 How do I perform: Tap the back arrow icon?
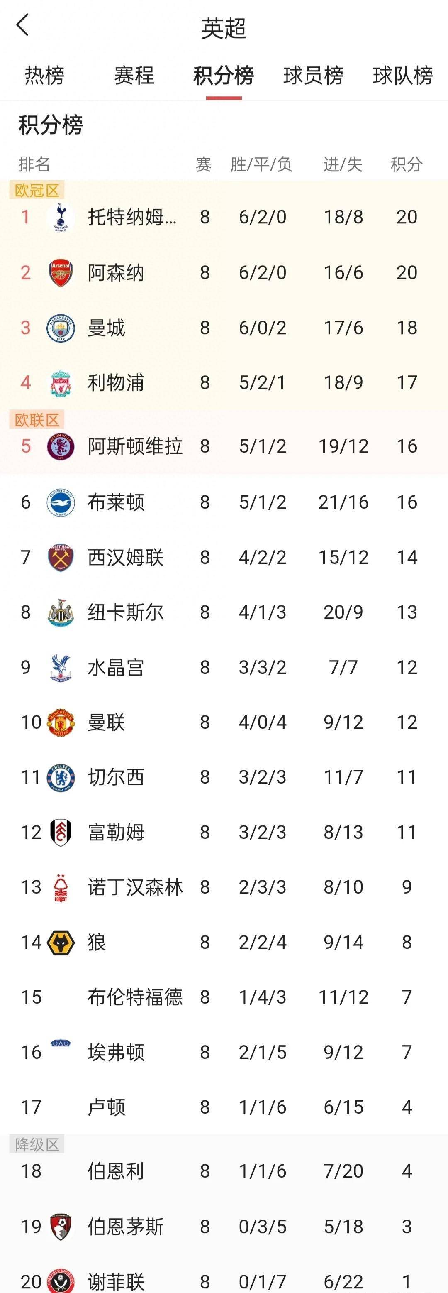pos(22,24)
